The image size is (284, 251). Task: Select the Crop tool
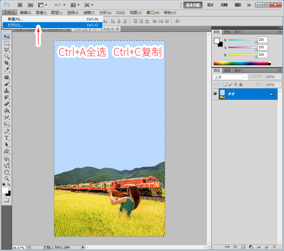7,63
